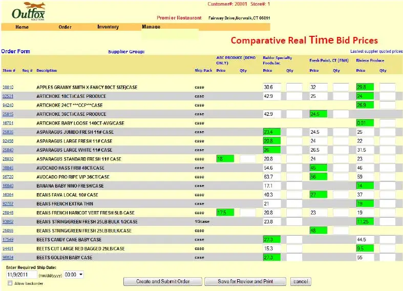Open item 17549 Beets Candy Cane link

pyautogui.click(x=8, y=239)
